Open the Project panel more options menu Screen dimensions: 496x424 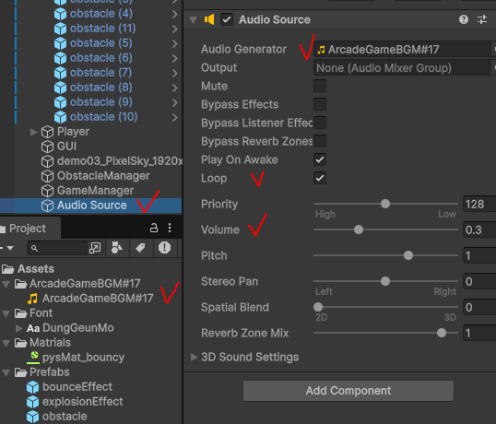coord(170,228)
